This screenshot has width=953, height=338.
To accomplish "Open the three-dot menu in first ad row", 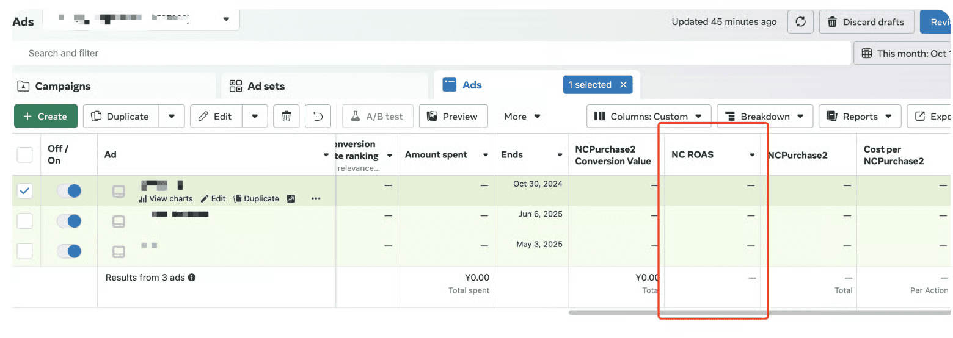I will (316, 198).
